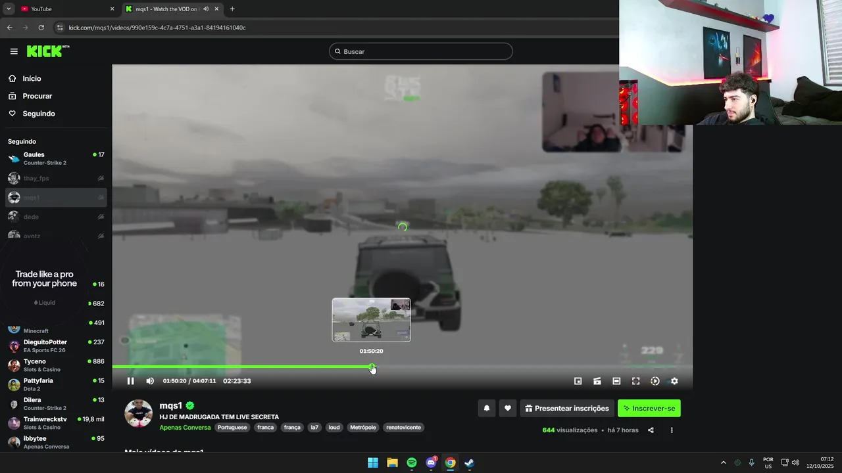Enter fullscreen video mode
Viewport: 842px width, 473px height.
click(635, 381)
